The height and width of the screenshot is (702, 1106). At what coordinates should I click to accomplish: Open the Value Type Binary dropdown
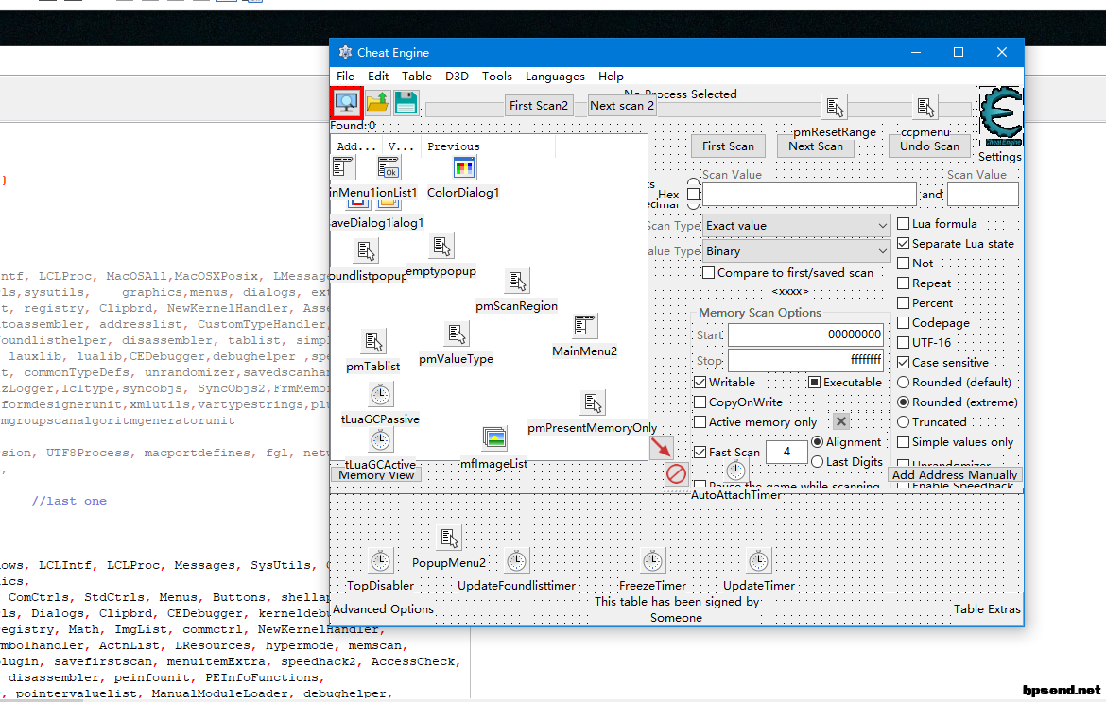pos(796,251)
